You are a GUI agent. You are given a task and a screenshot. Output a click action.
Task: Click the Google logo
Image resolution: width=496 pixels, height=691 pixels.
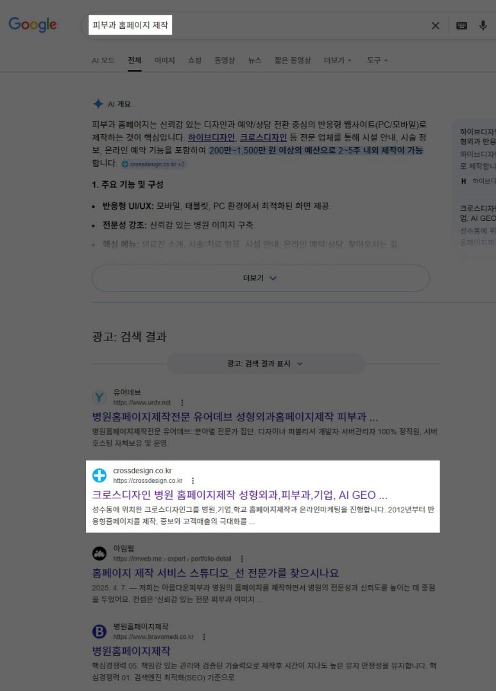pyautogui.click(x=33, y=24)
